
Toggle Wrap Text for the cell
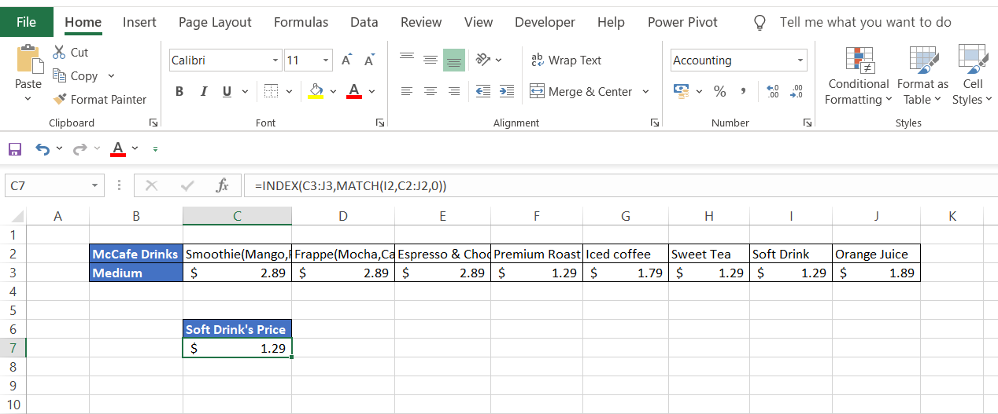click(x=567, y=60)
